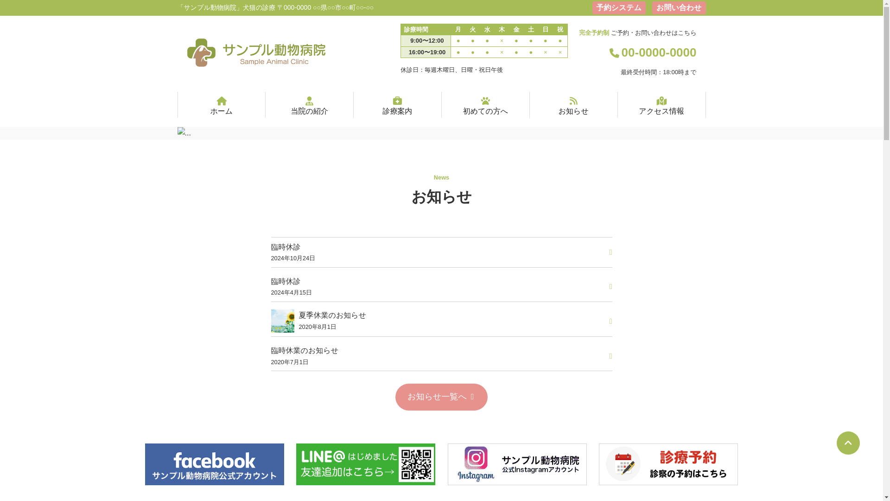
Task: Click arrow at right of 2024年4月15日 row
Action: pos(610,287)
